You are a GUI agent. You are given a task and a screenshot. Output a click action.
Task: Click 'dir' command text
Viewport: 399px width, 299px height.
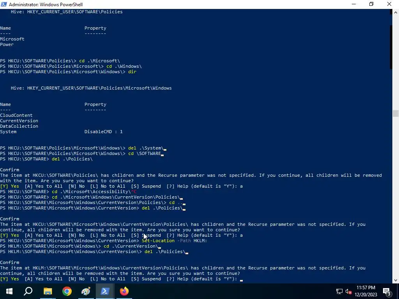click(132, 72)
